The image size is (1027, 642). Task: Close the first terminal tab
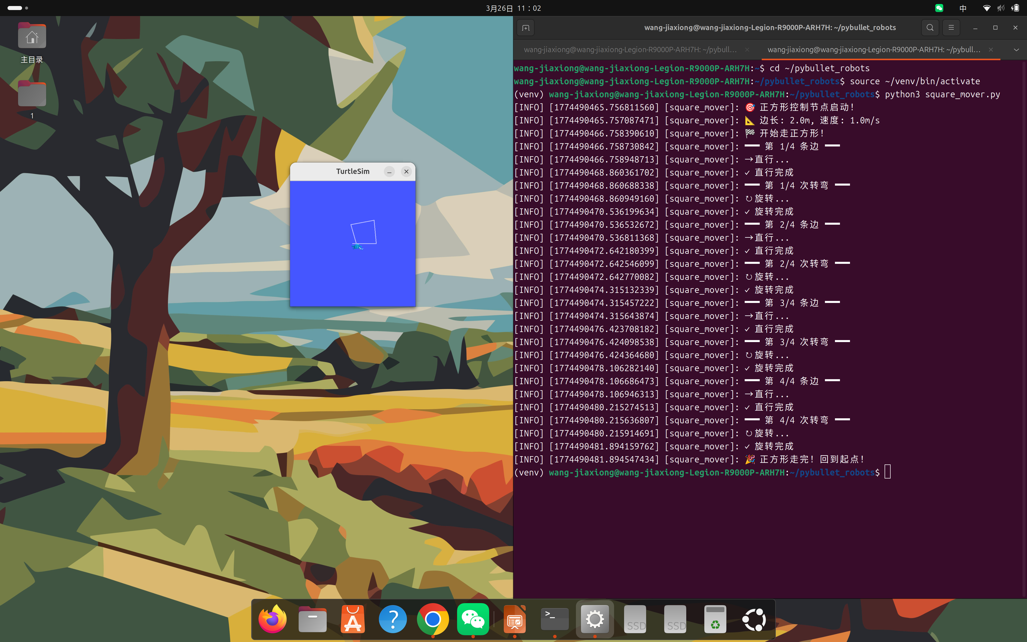point(747,50)
